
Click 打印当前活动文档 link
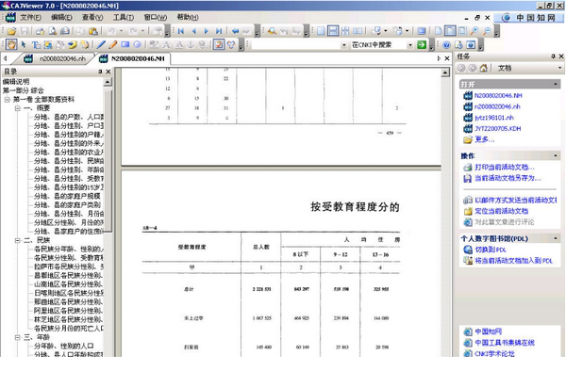point(505,167)
